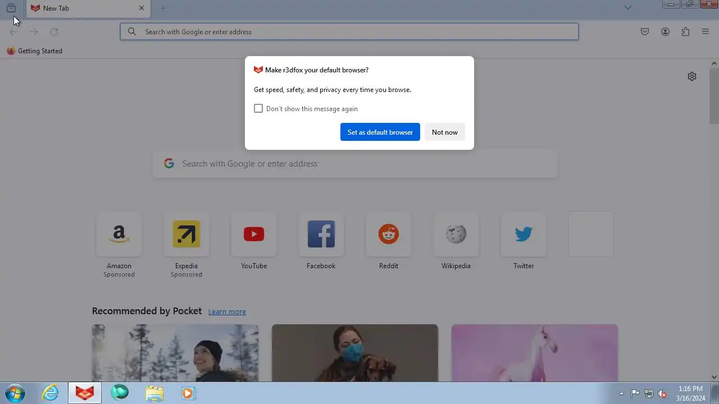Open Firefox View tab overview icon
Viewport: 719px width, 404px height.
[11, 8]
